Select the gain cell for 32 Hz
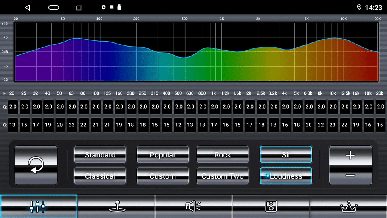 (x=37, y=125)
